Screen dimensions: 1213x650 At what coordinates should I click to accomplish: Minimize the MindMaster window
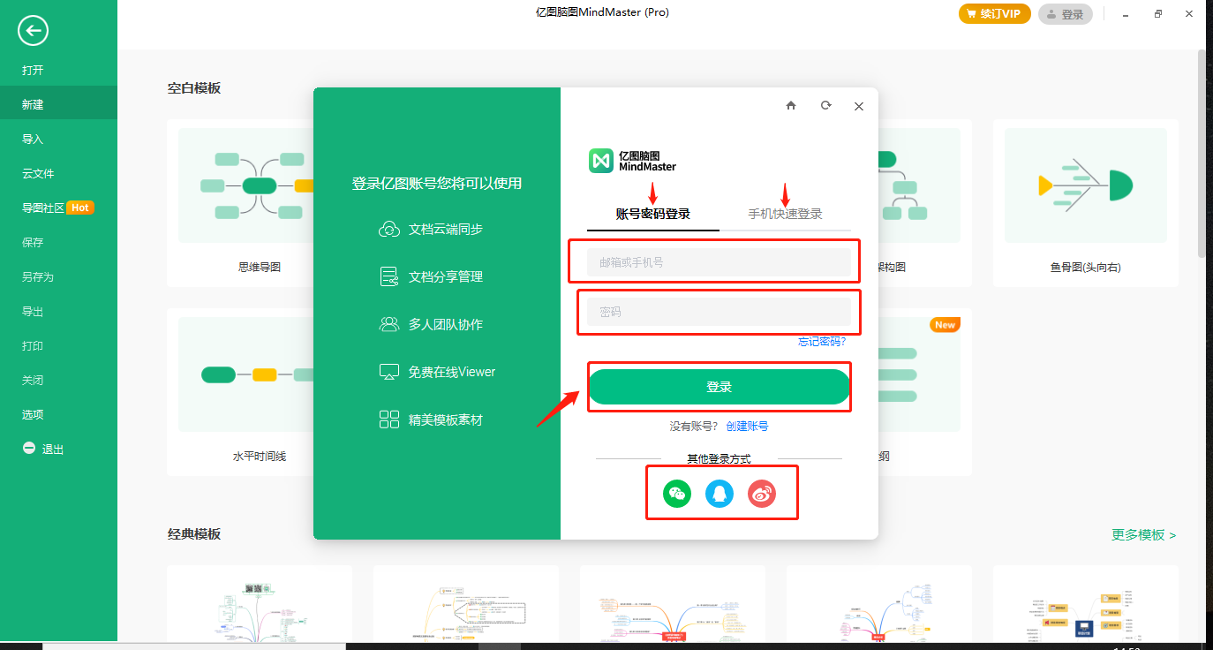pos(1126,14)
